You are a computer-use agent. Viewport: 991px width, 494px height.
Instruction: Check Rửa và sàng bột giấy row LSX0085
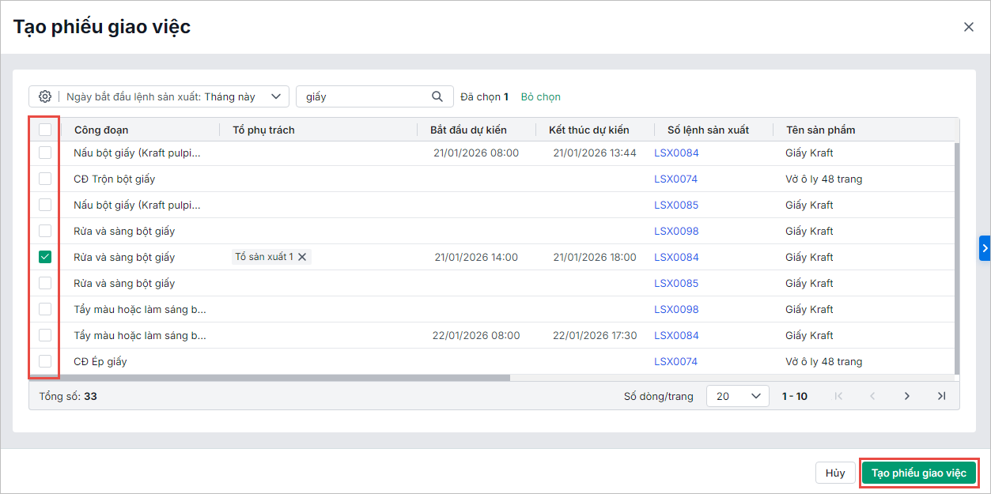point(45,283)
